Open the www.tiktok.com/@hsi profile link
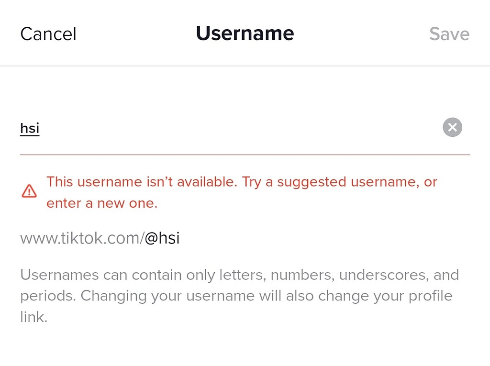The width and height of the screenshot is (490, 366). 100,237
